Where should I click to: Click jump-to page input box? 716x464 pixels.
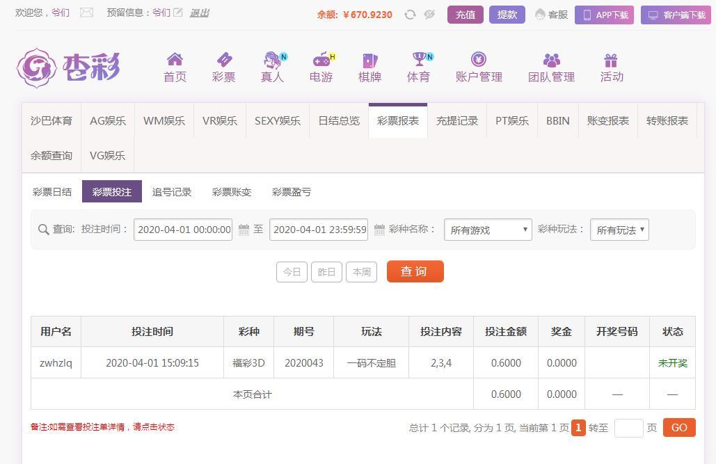point(629,428)
